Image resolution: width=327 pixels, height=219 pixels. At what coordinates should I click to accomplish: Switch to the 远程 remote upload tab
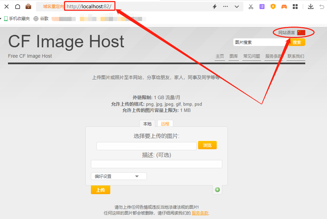165,124
